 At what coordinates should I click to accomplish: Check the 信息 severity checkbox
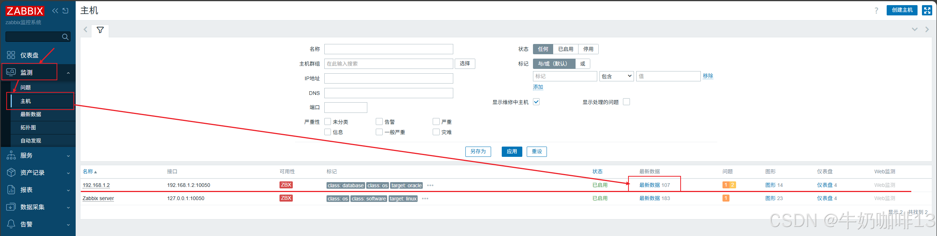[328, 132]
